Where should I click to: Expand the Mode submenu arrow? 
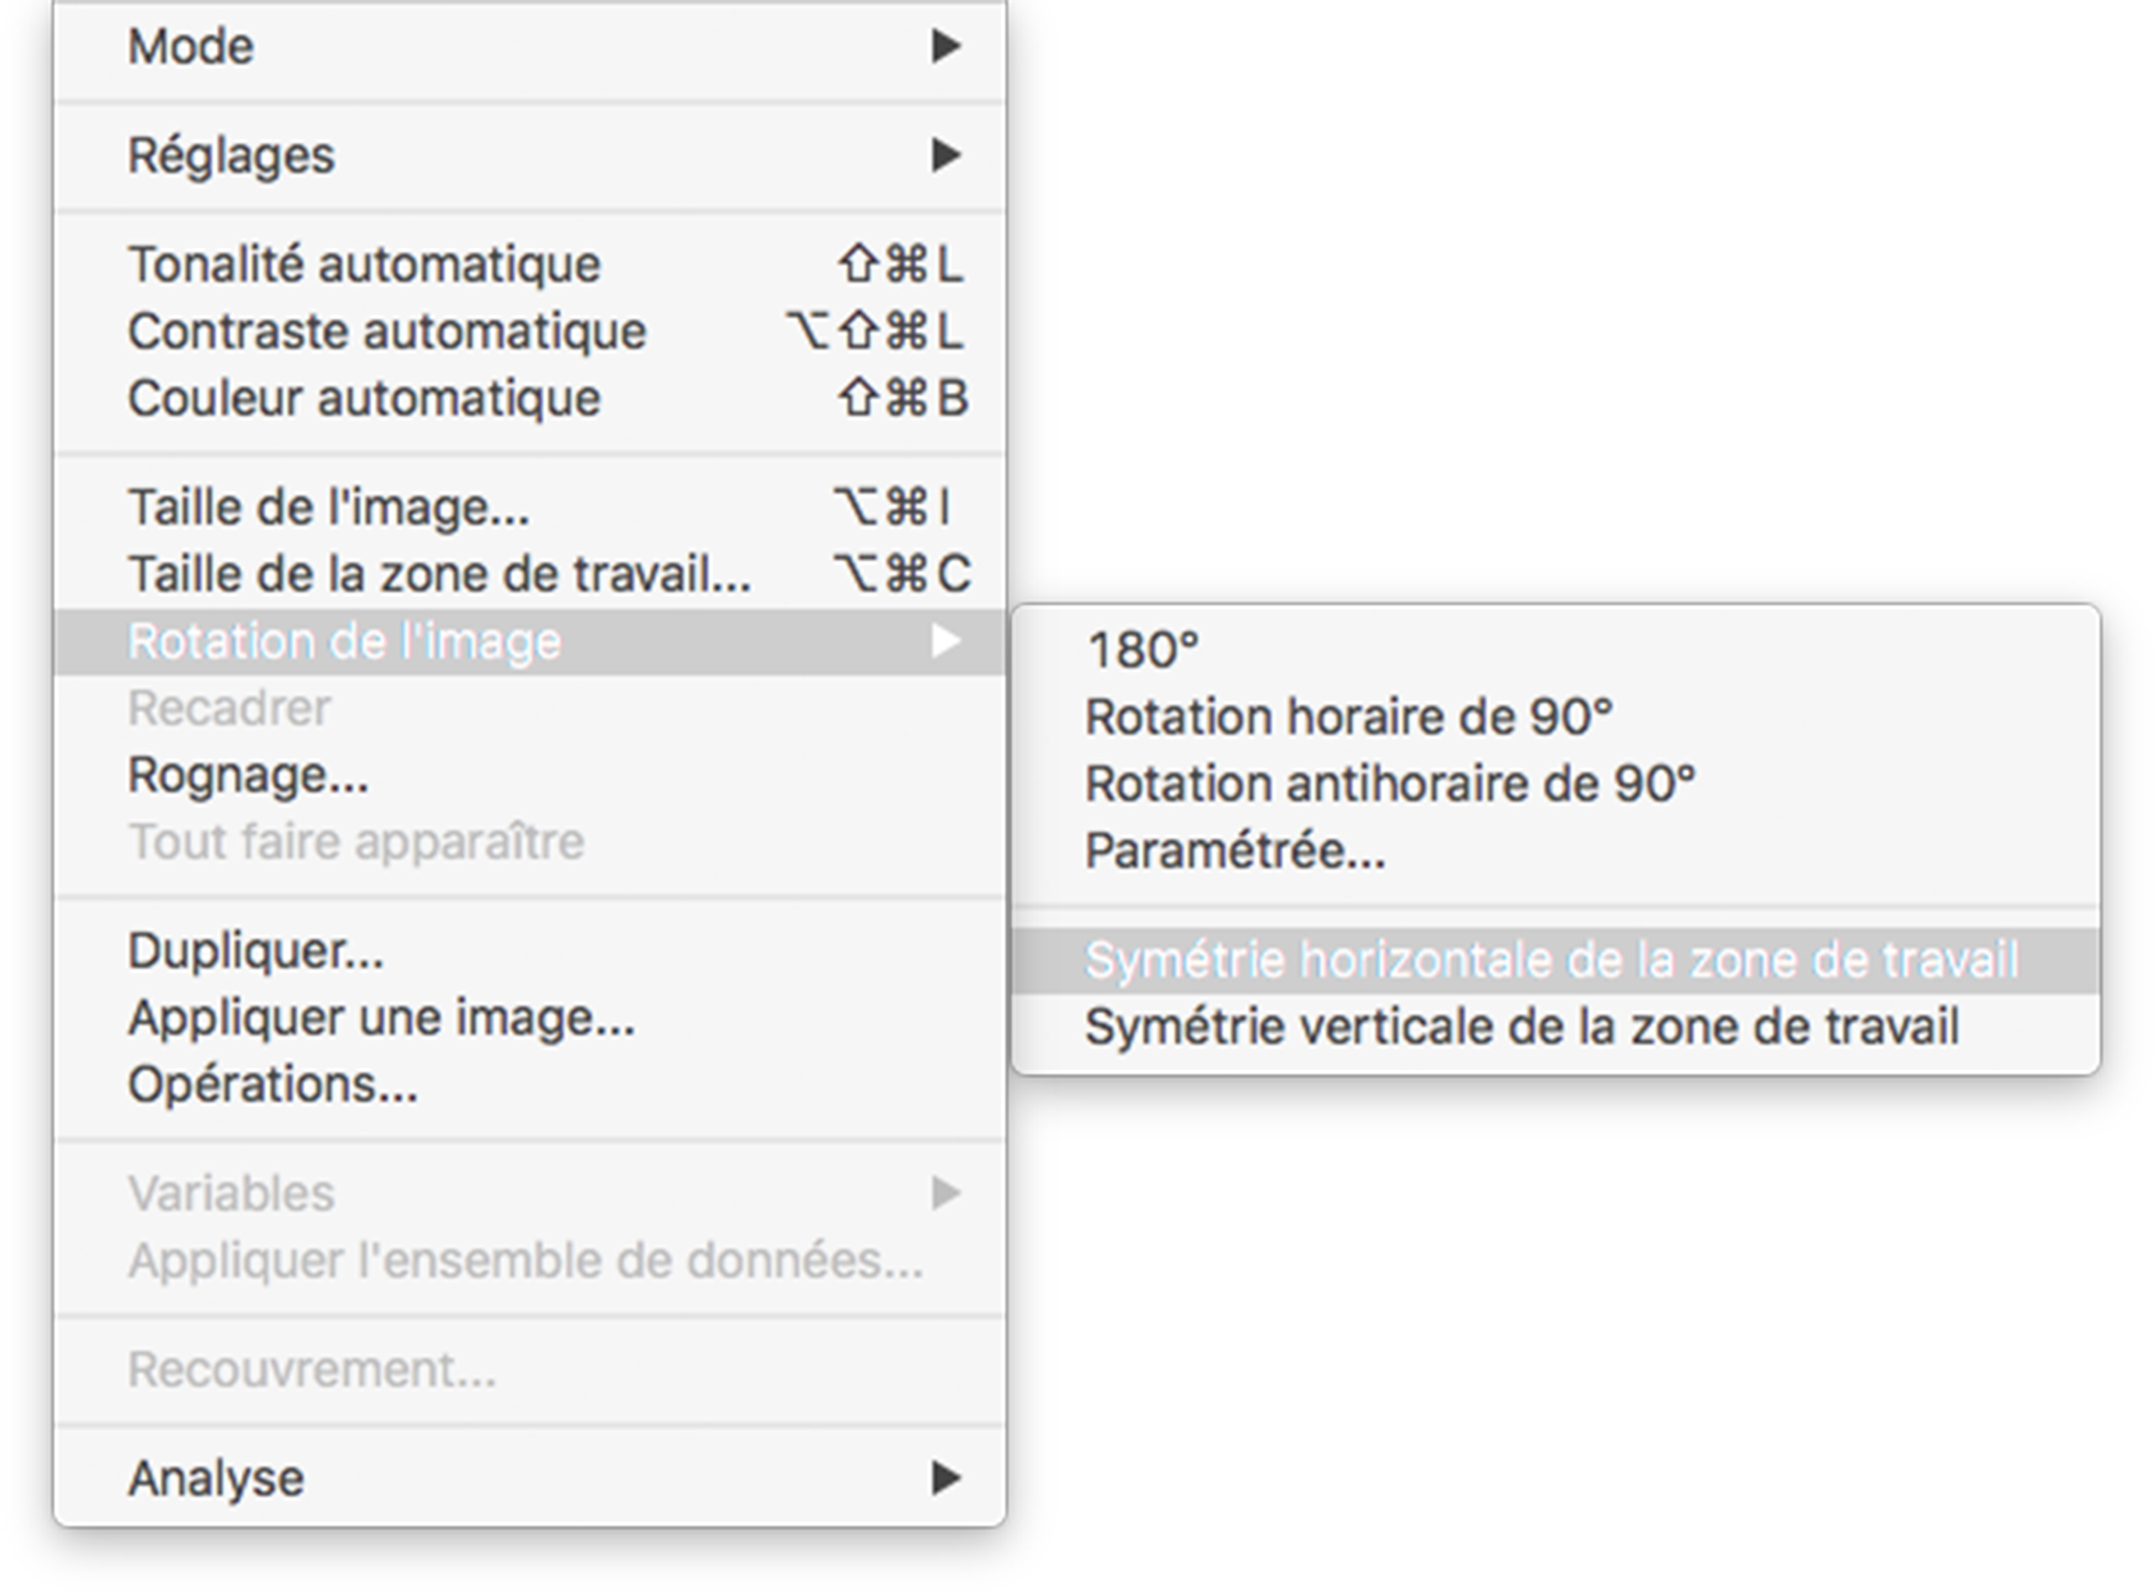[x=946, y=46]
